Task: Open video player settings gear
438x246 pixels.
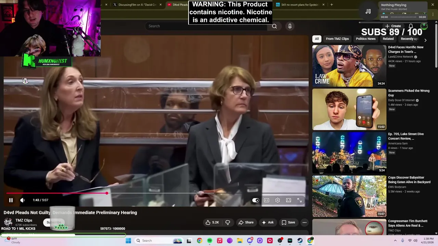Action: 278,200
